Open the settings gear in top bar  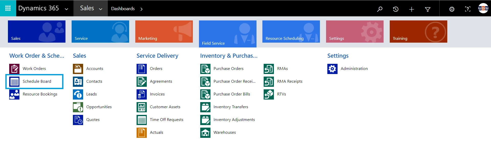click(452, 9)
